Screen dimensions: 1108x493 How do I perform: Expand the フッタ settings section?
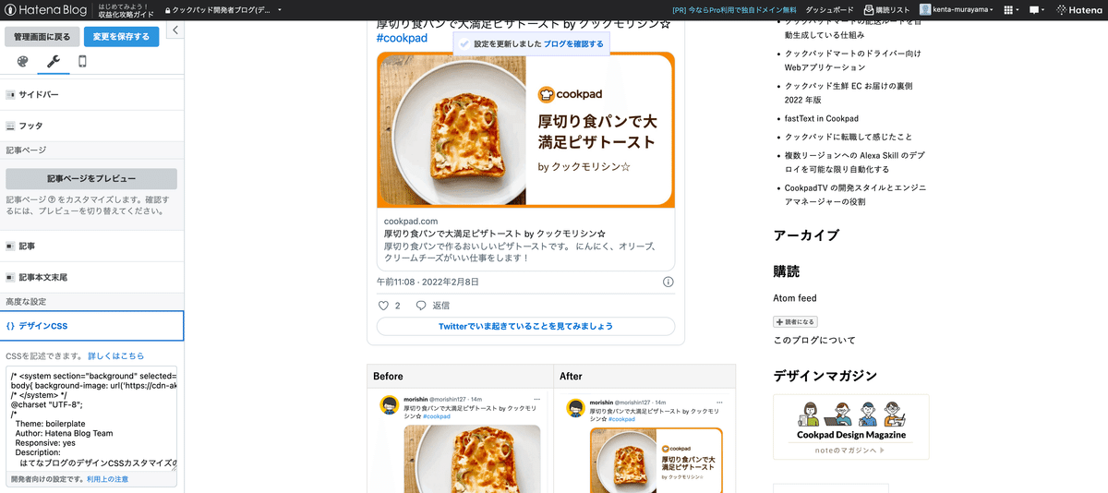pos(92,126)
